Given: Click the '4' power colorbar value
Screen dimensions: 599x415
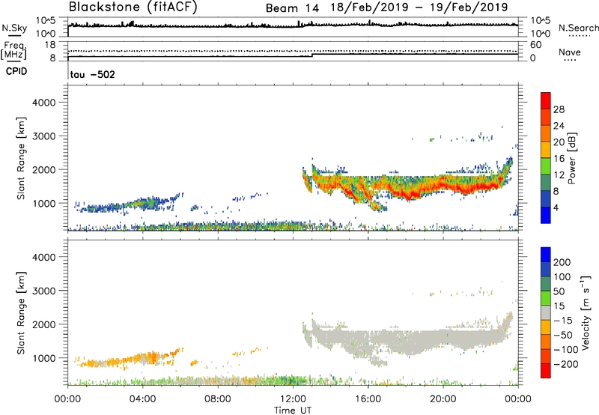Looking at the screenshot, I should (556, 207).
